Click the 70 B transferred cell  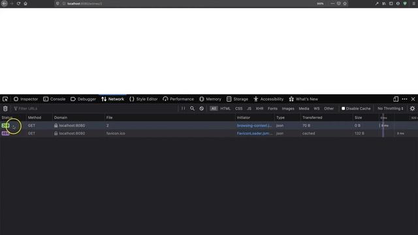pos(306,125)
